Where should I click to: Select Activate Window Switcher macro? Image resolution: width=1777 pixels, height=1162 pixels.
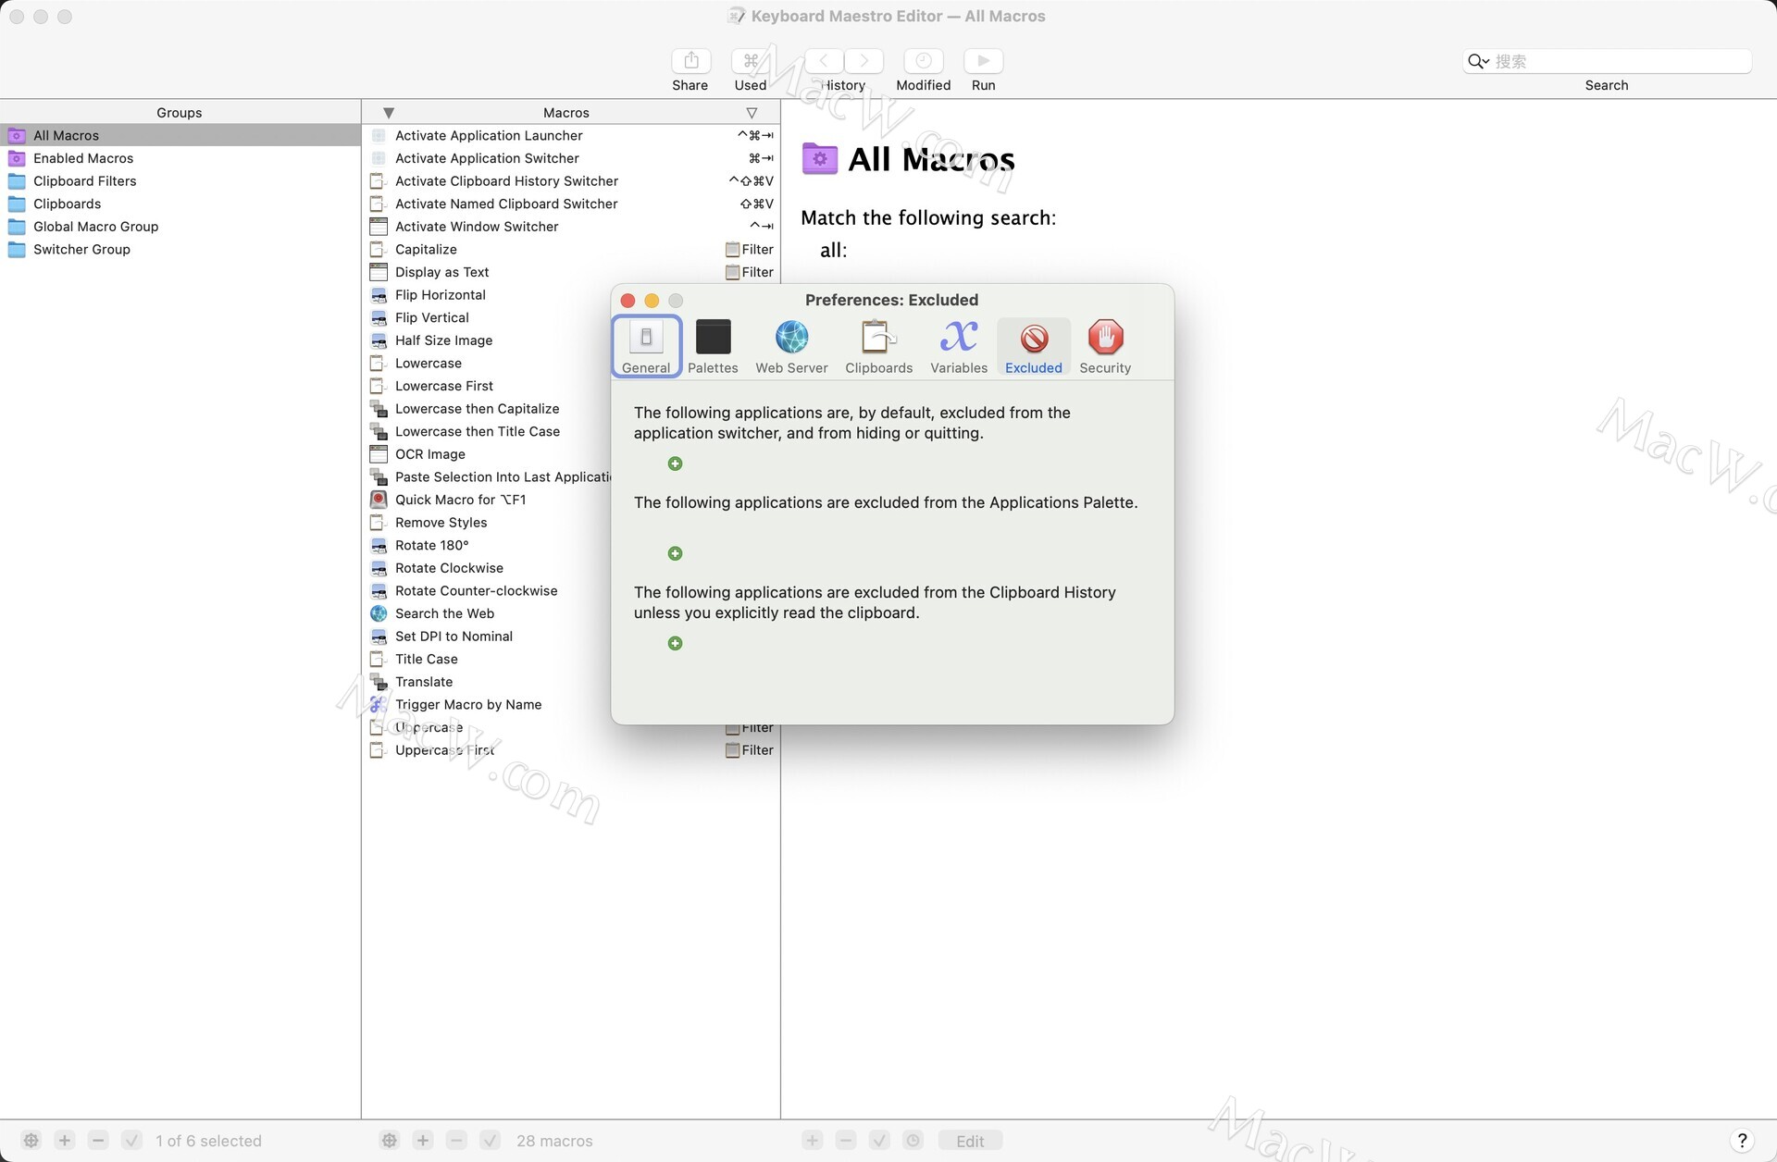(x=571, y=227)
